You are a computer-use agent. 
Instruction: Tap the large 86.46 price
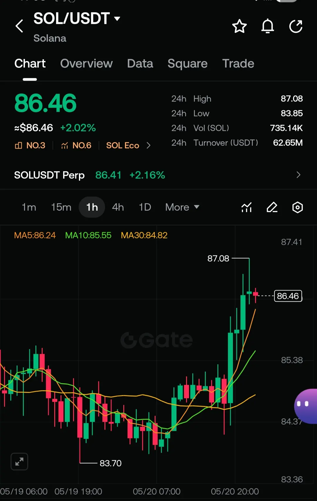(x=45, y=103)
